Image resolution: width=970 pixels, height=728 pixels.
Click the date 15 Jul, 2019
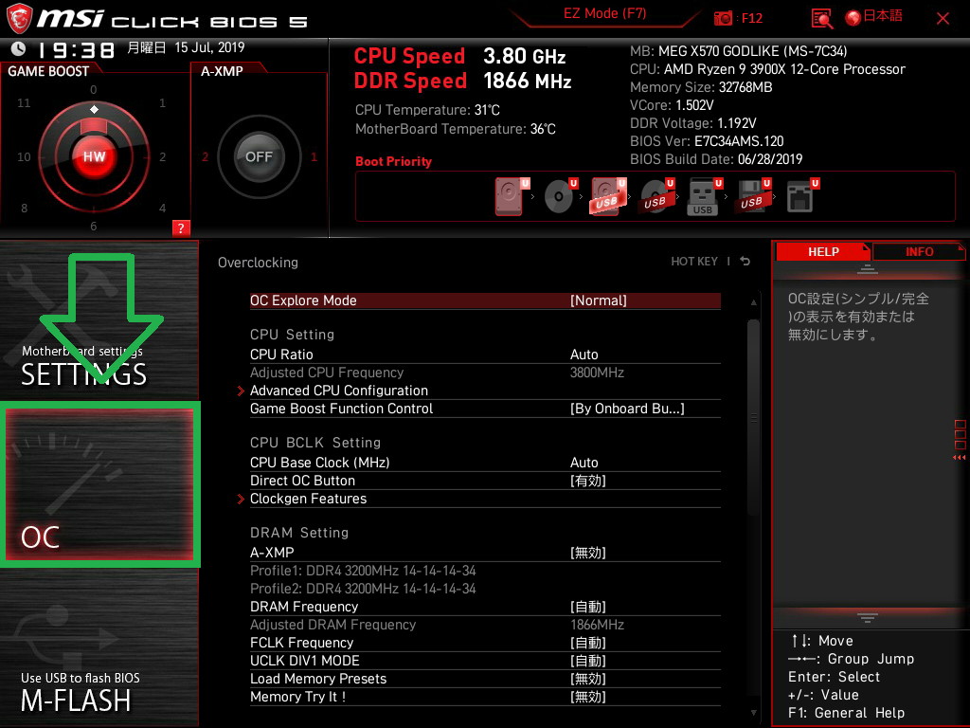point(209,47)
